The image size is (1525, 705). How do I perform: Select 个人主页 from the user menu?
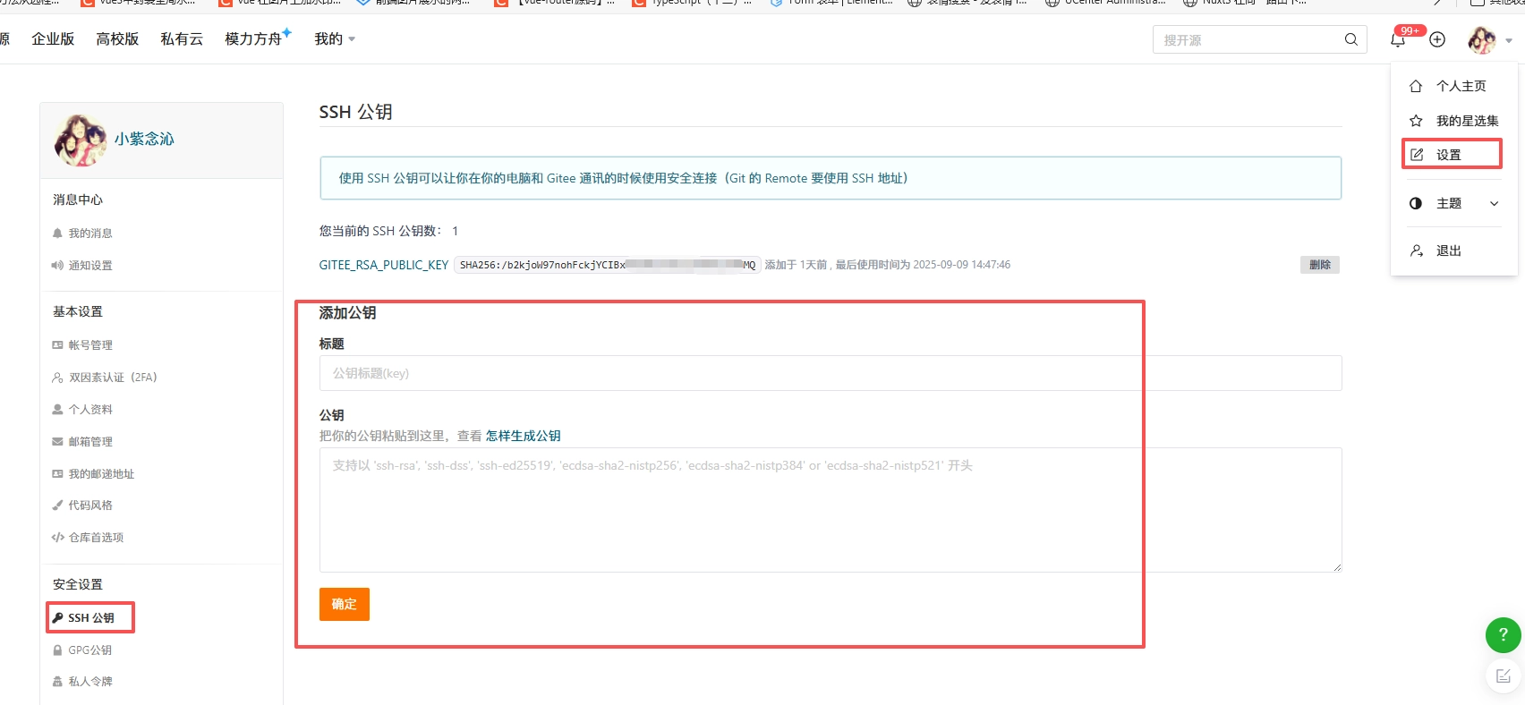[x=1461, y=86]
